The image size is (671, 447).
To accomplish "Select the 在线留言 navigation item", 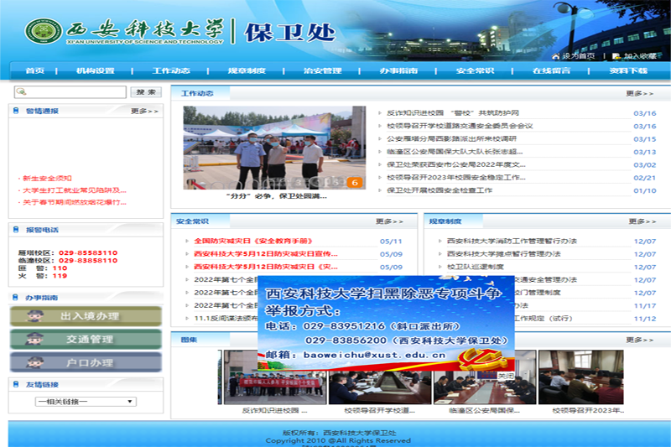I will point(551,71).
